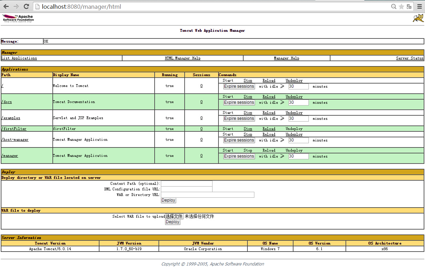Stop the /host-manager application

[248, 134]
